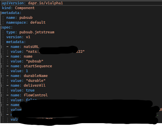Collapse the spec section fold marker
The image size is (162, 126).
[1, 27]
